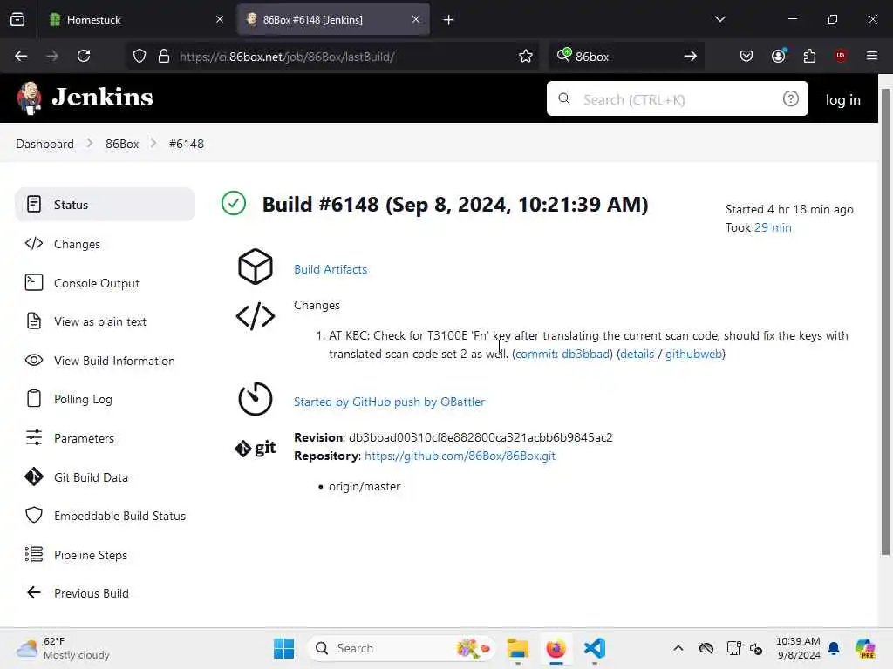Expand chevron after 86Box breadcrumb

click(153, 144)
